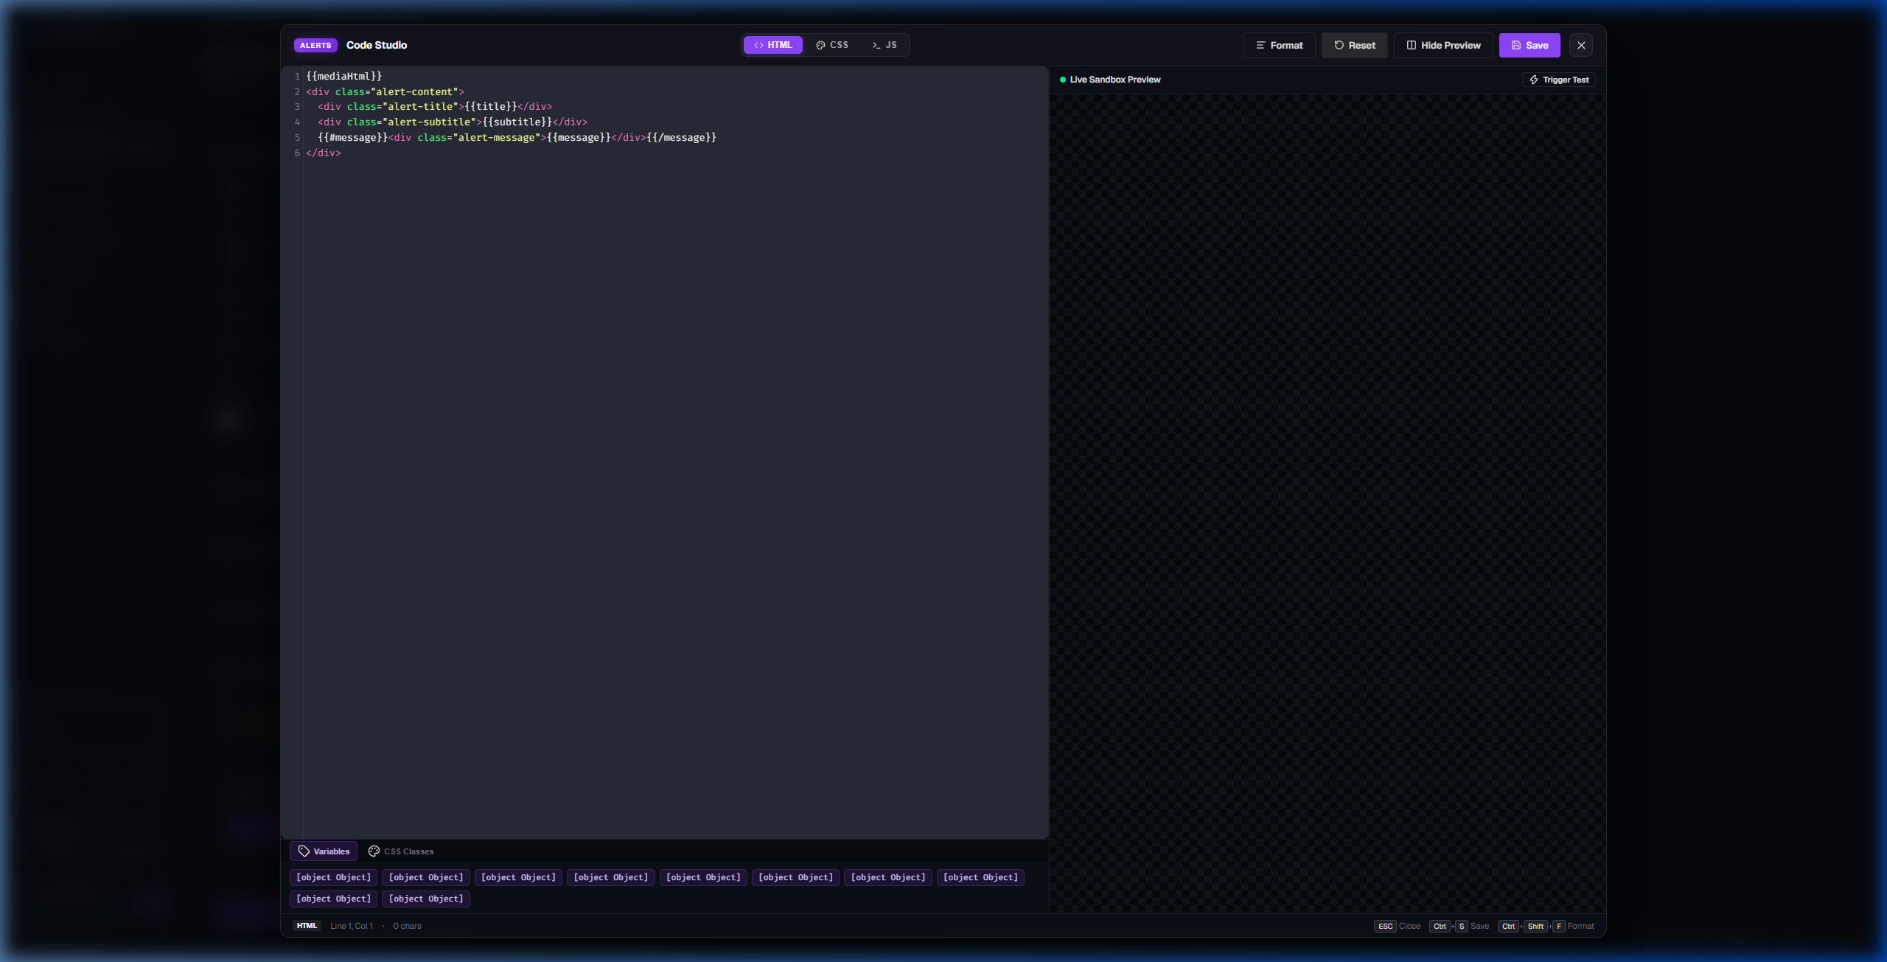Click the 0 chars counter

coord(407,926)
